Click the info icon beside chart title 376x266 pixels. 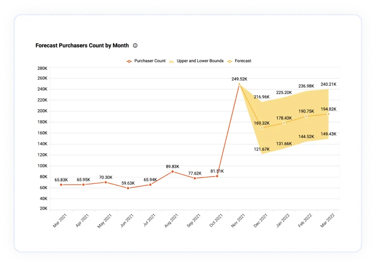pyautogui.click(x=135, y=46)
